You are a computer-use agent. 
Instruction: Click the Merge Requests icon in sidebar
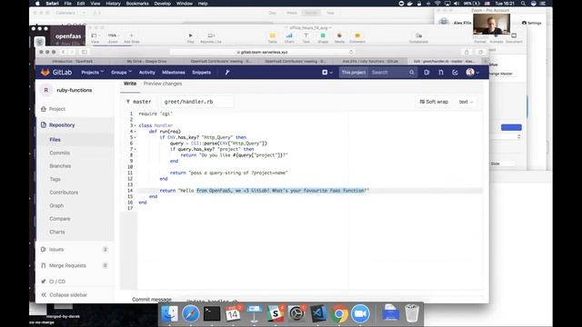click(x=44, y=265)
